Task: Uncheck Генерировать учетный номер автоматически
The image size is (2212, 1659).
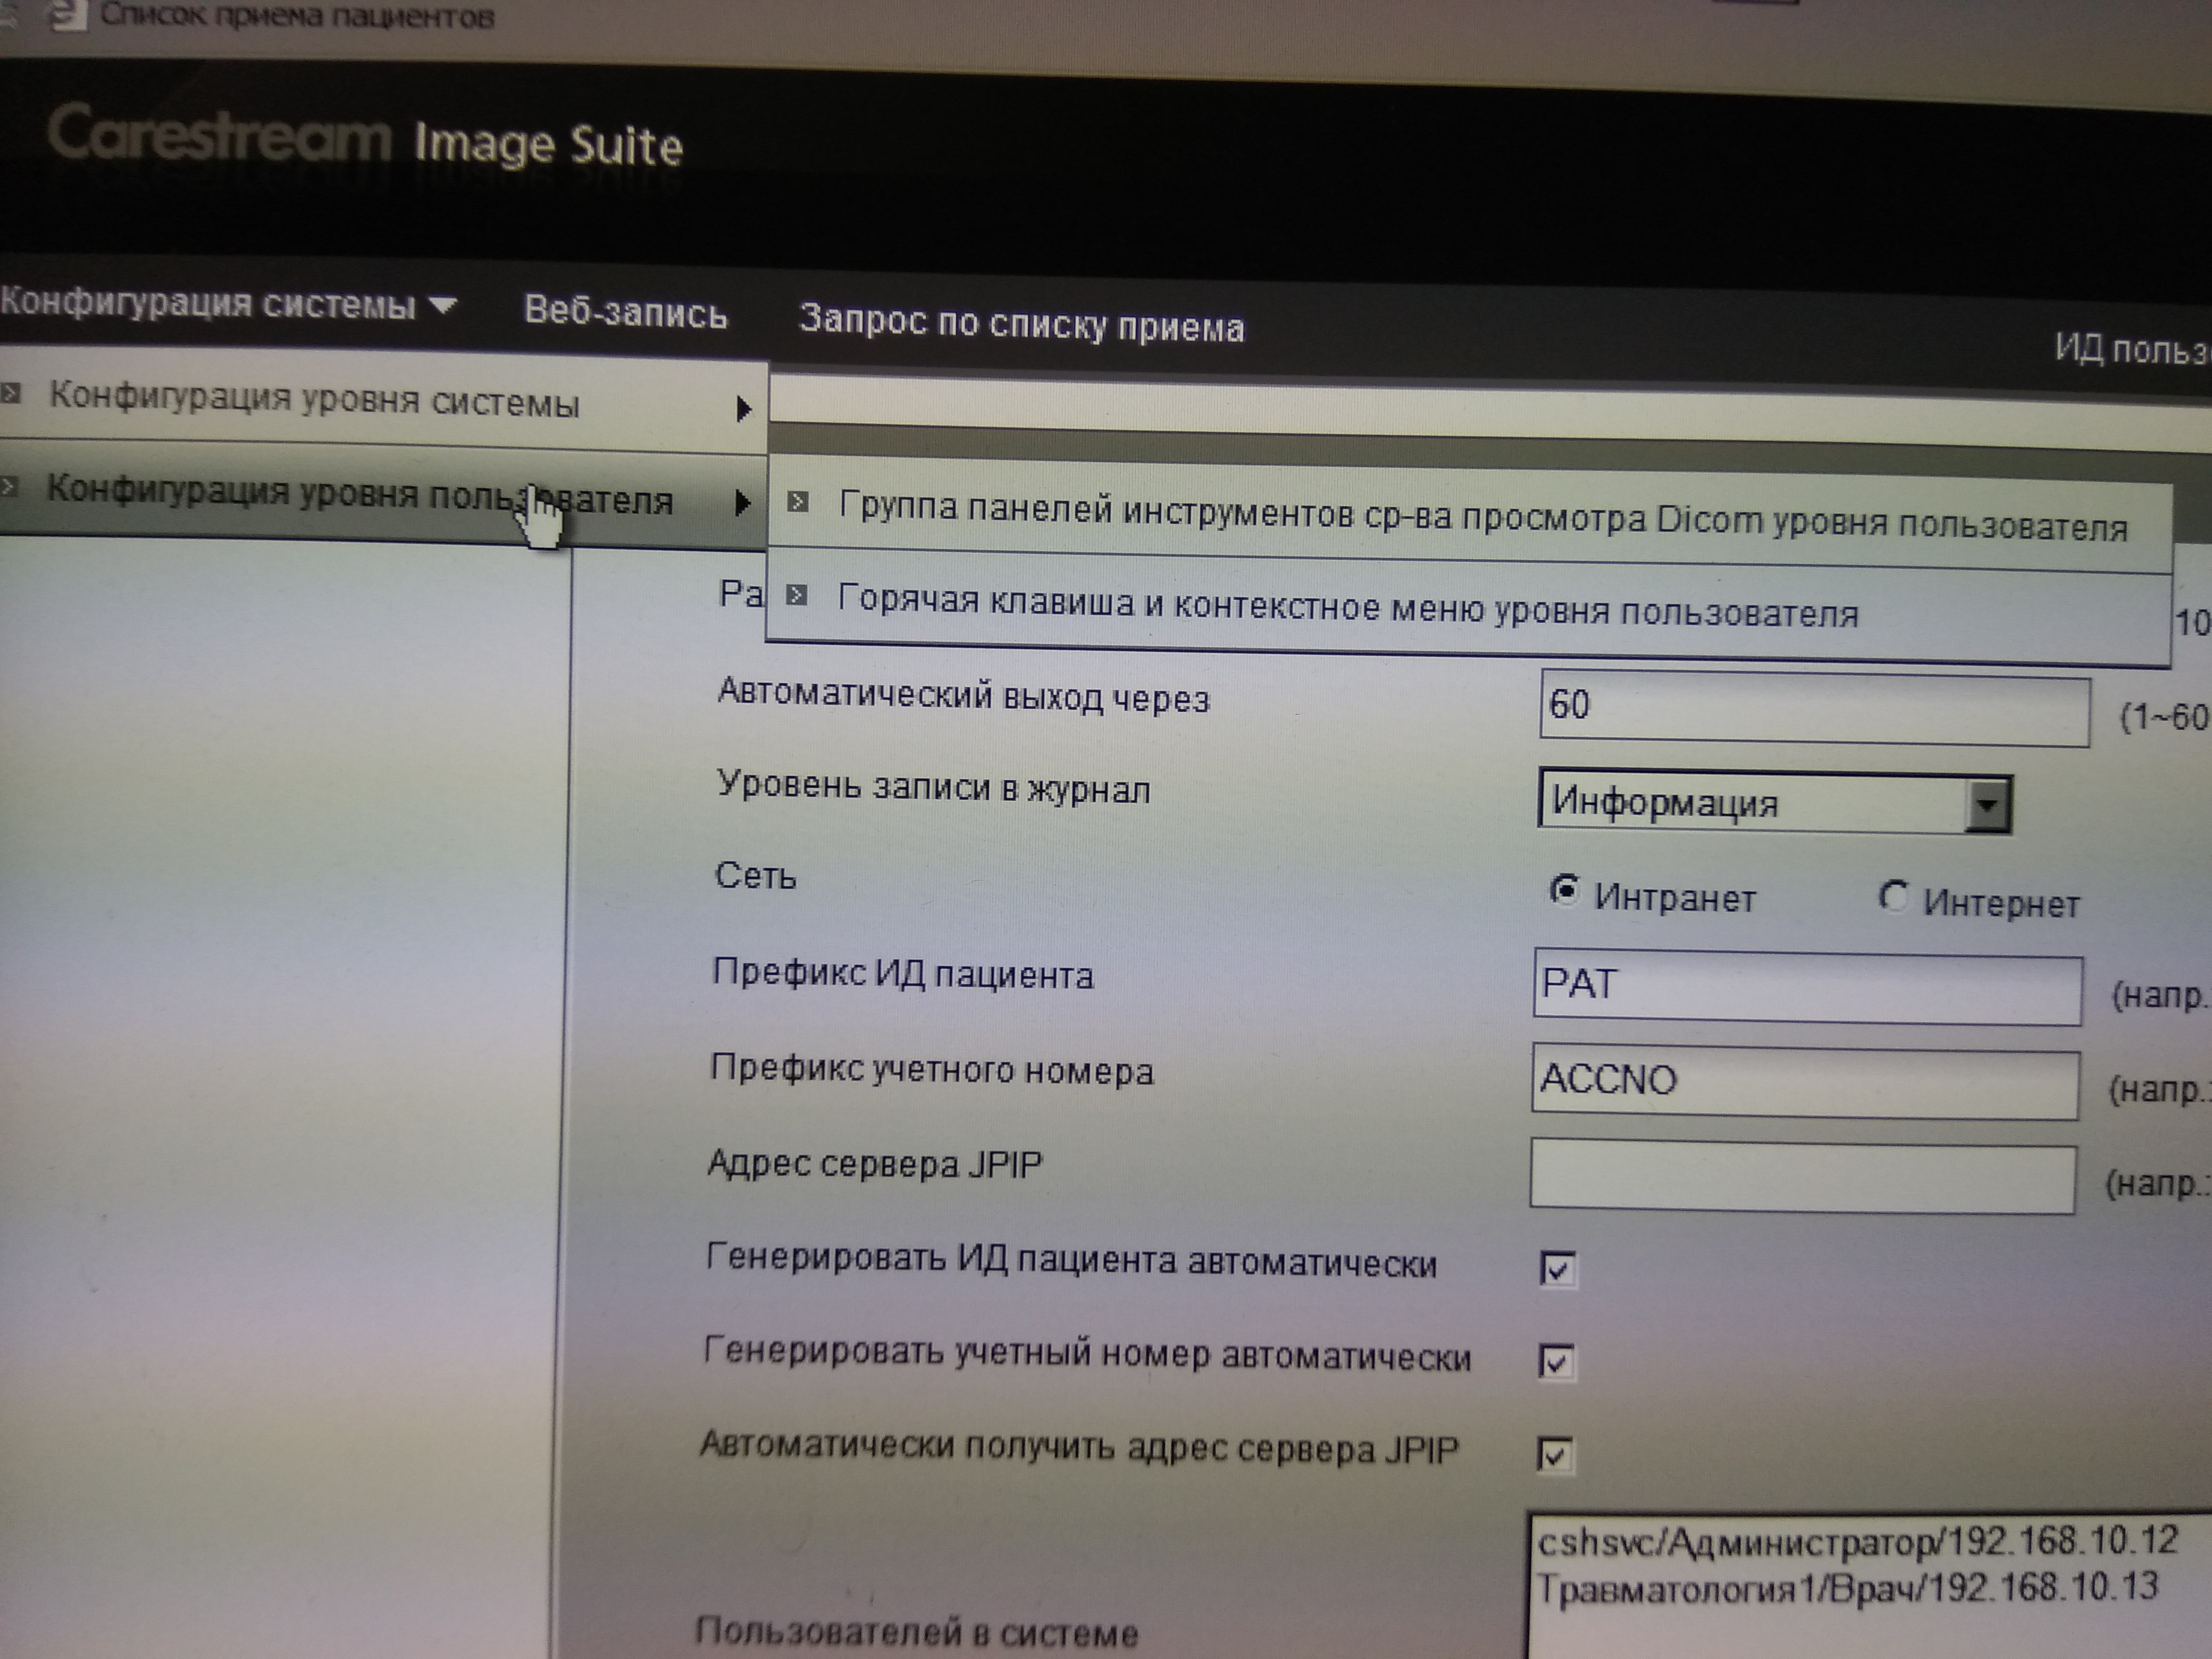Action: click(x=1556, y=1362)
